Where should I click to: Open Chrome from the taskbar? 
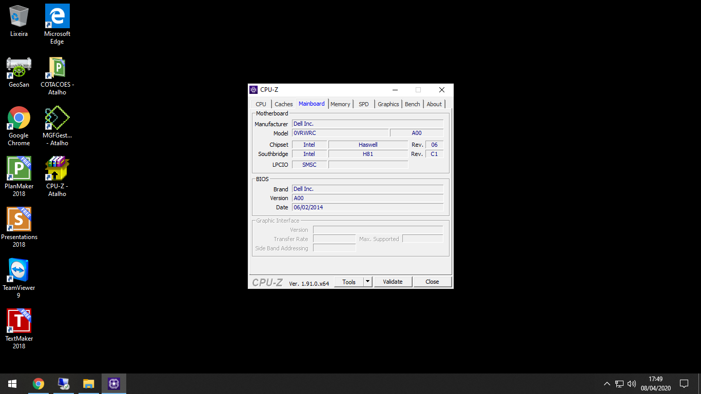click(38, 384)
